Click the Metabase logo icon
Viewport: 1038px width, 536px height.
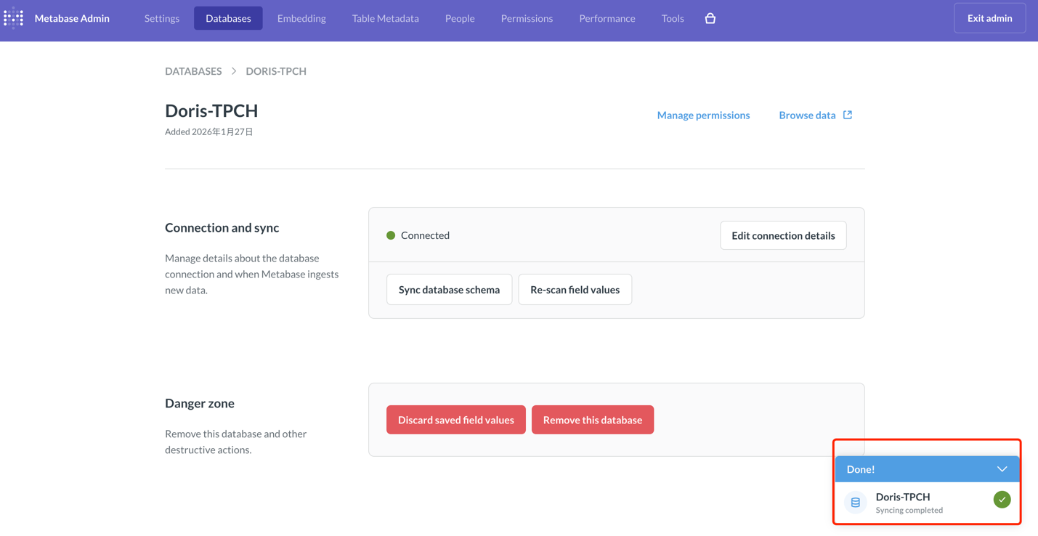click(14, 18)
